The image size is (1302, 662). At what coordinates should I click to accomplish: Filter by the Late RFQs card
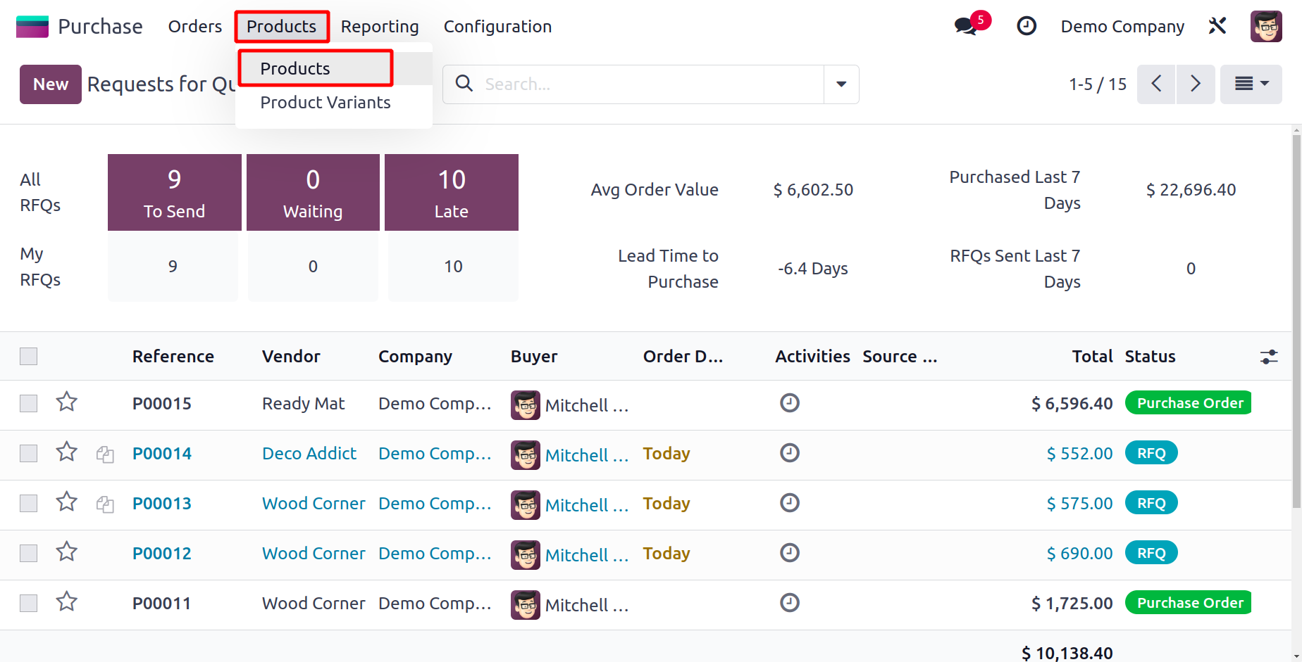tap(451, 192)
